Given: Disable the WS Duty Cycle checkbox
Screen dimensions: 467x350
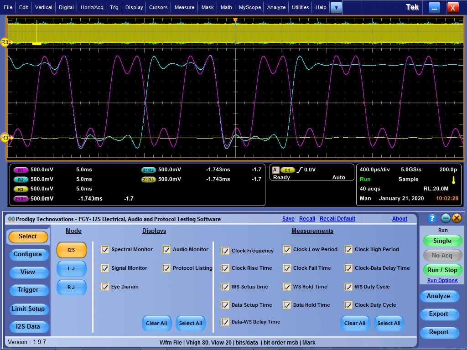Looking at the screenshot, I should (x=348, y=287).
